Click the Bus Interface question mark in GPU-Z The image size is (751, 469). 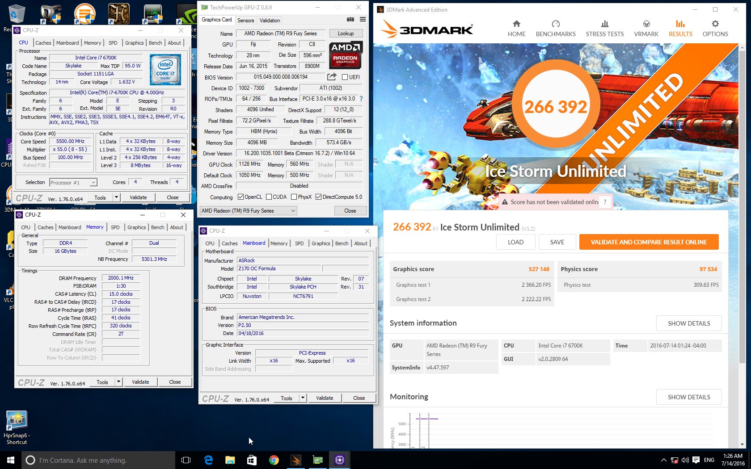pos(361,99)
